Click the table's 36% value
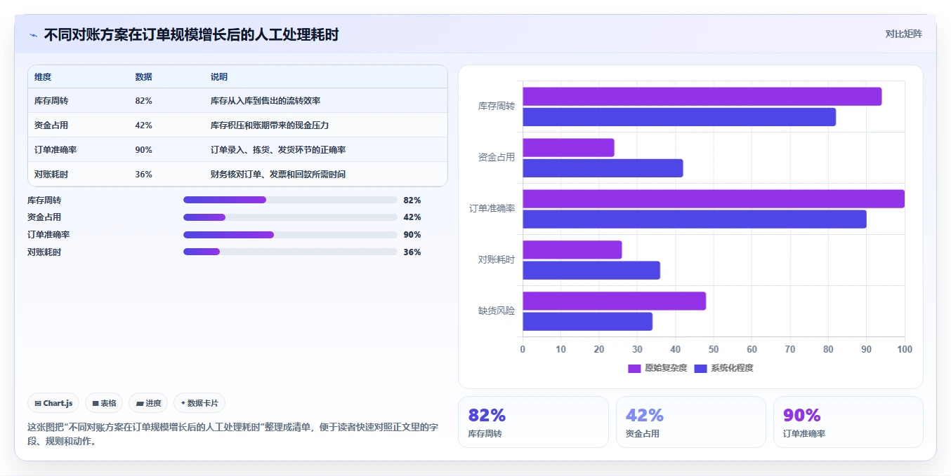 (143, 175)
